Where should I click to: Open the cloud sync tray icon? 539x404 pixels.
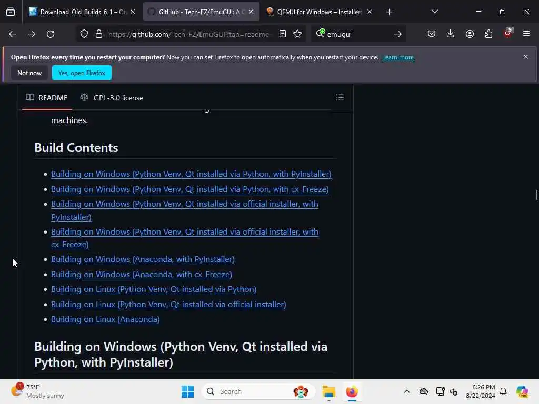[x=424, y=391]
